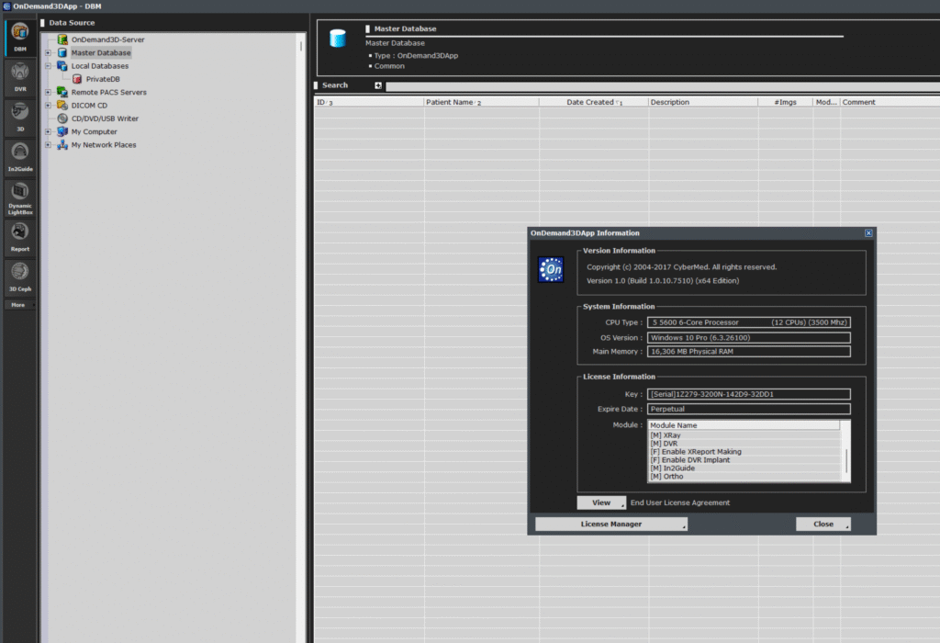Screen dimensions: 940x643
Task: Expand the DICOM CD node
Action: click(x=48, y=106)
